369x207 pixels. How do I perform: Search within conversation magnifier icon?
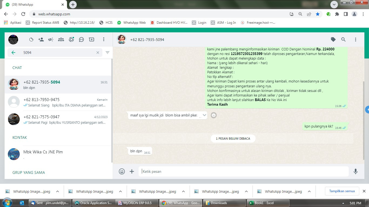(343, 40)
